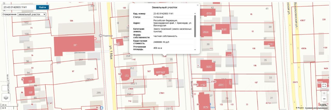
Task: Click the area value 458 кв.м
Action: tap(158, 48)
